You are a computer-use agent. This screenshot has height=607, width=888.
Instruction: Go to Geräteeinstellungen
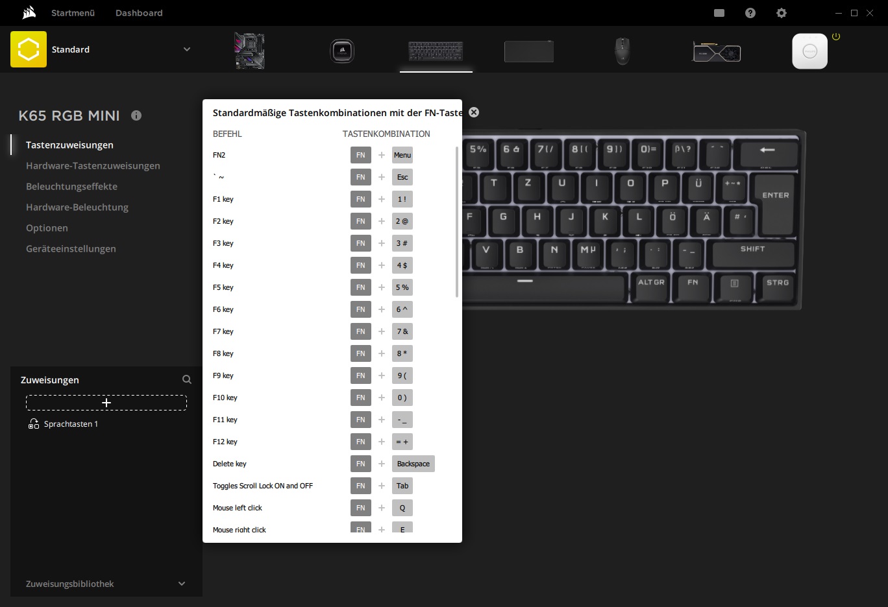(71, 248)
